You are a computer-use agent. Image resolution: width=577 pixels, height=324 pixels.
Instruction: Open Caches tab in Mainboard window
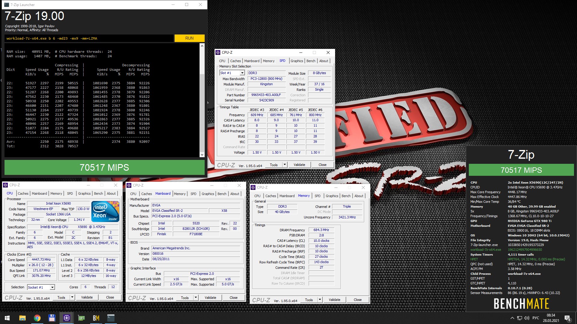146,194
